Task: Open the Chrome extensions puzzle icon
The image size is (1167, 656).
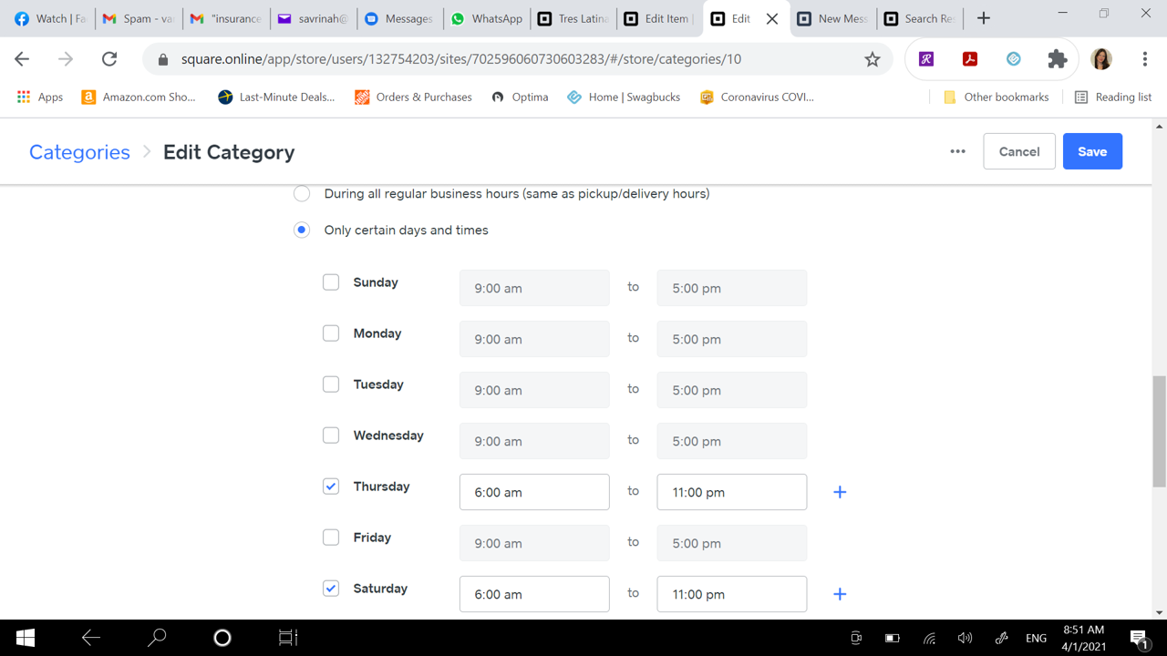Action: click(x=1058, y=59)
